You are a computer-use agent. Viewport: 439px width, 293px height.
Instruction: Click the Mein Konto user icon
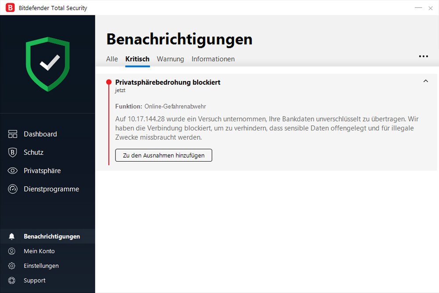12,251
